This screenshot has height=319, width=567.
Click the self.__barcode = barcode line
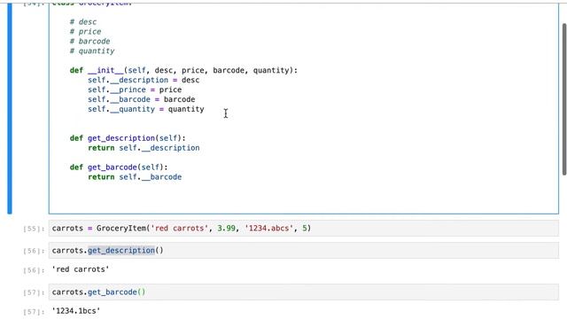(142, 99)
